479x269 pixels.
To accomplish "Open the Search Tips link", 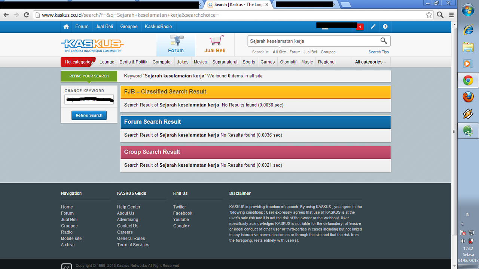I will coord(378,52).
